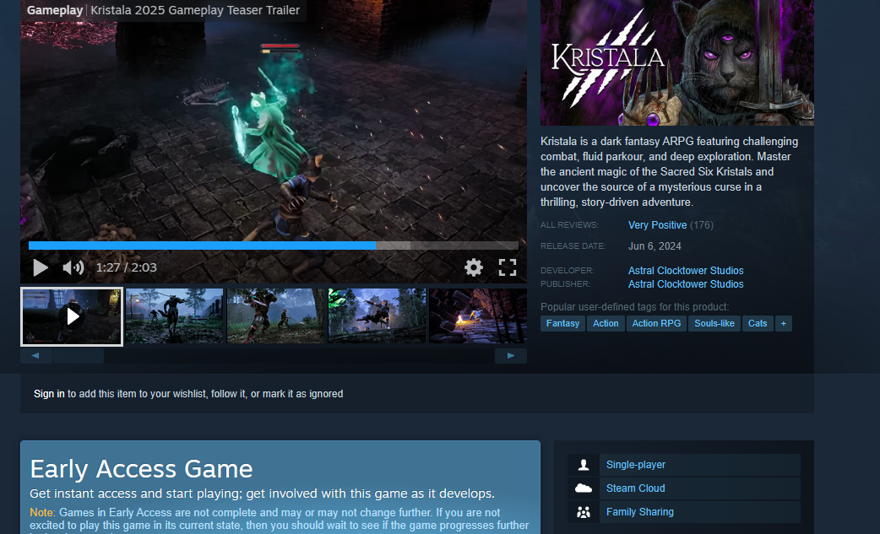Select the Souls-like tag

click(714, 323)
